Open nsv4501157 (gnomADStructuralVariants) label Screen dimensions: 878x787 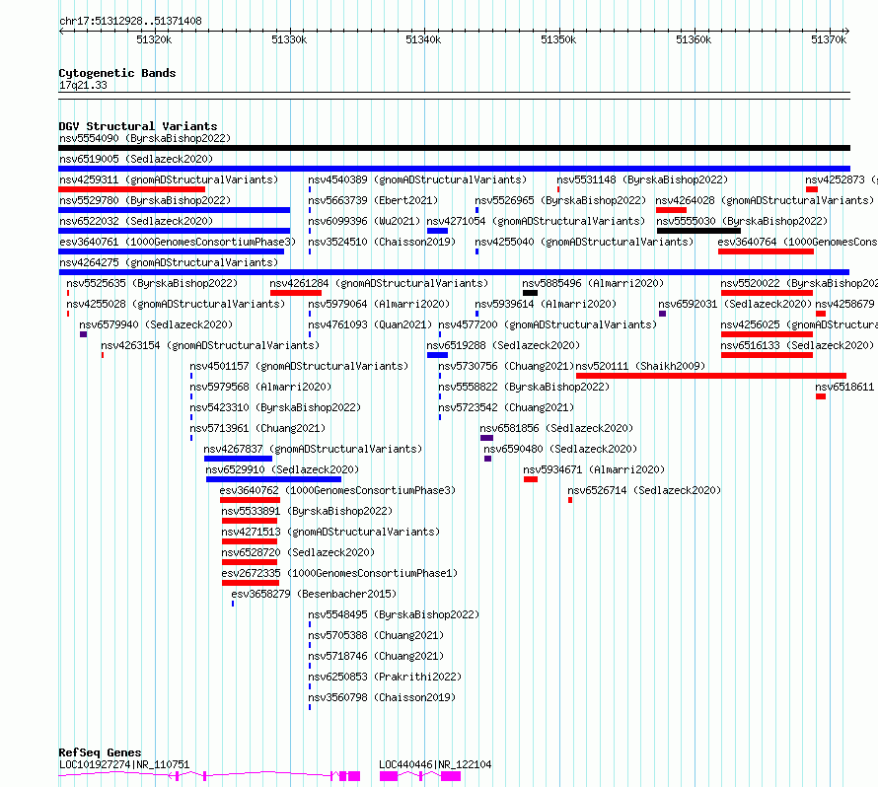pyautogui.click(x=299, y=366)
